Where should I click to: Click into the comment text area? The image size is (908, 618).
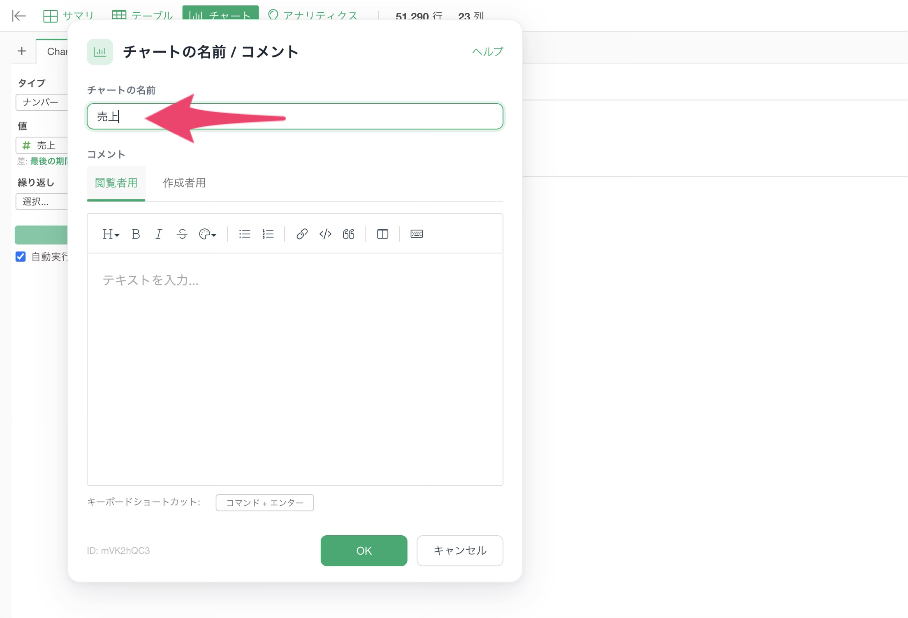(x=295, y=369)
